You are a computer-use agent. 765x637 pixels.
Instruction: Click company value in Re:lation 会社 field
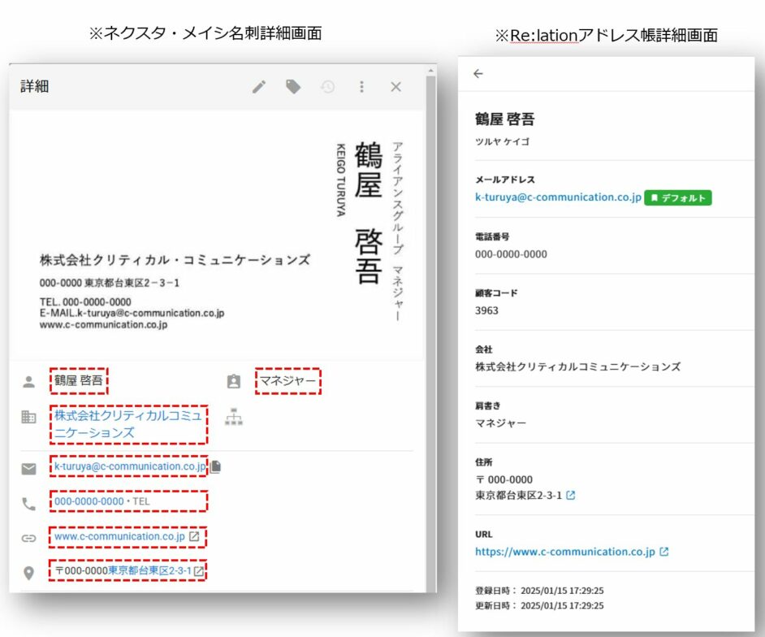(578, 366)
